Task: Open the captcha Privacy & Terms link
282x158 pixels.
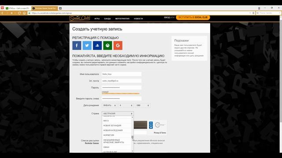Action: (x=160, y=133)
